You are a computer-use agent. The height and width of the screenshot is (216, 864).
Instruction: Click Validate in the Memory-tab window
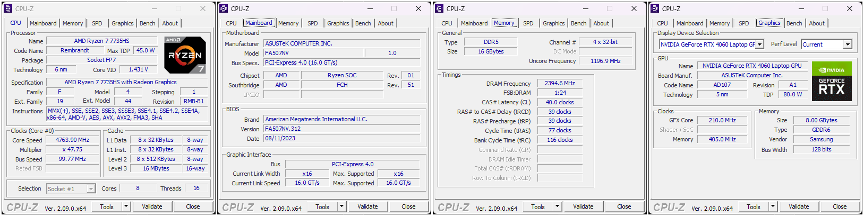[583, 206]
